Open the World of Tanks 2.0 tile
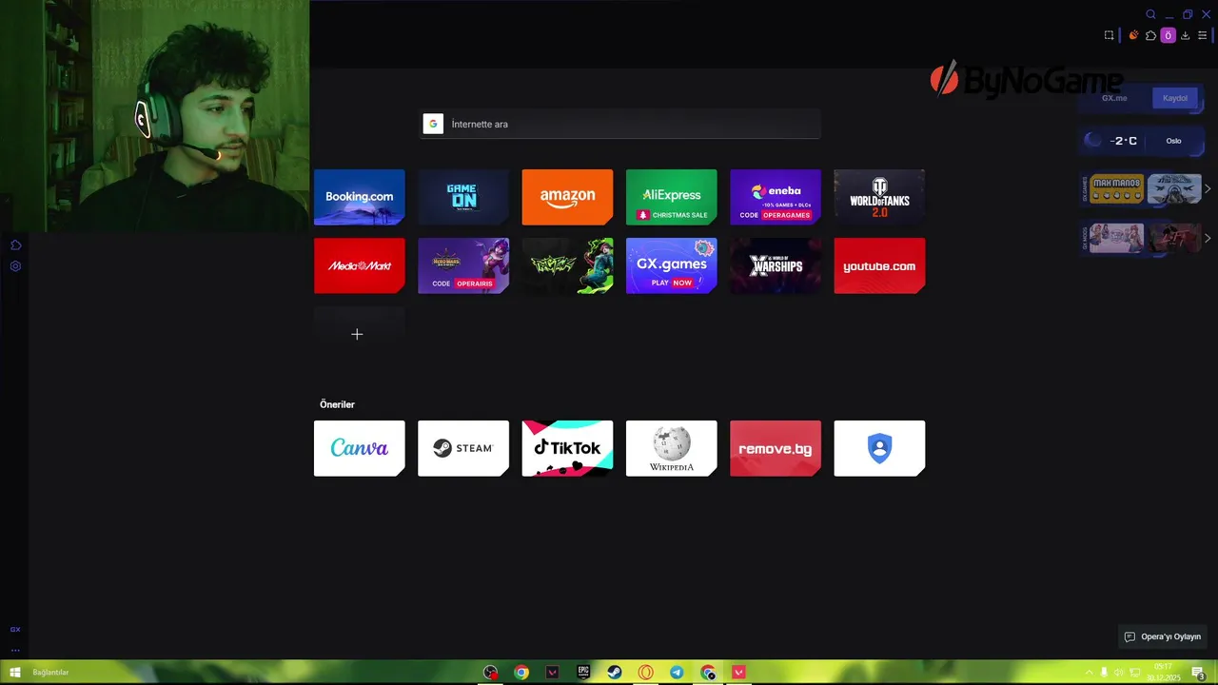Viewport: 1218px width, 685px height. coord(879,197)
